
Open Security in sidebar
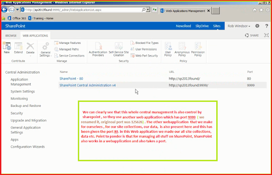pos(17,113)
